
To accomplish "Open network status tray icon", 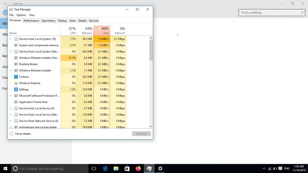I will (x=269, y=168).
